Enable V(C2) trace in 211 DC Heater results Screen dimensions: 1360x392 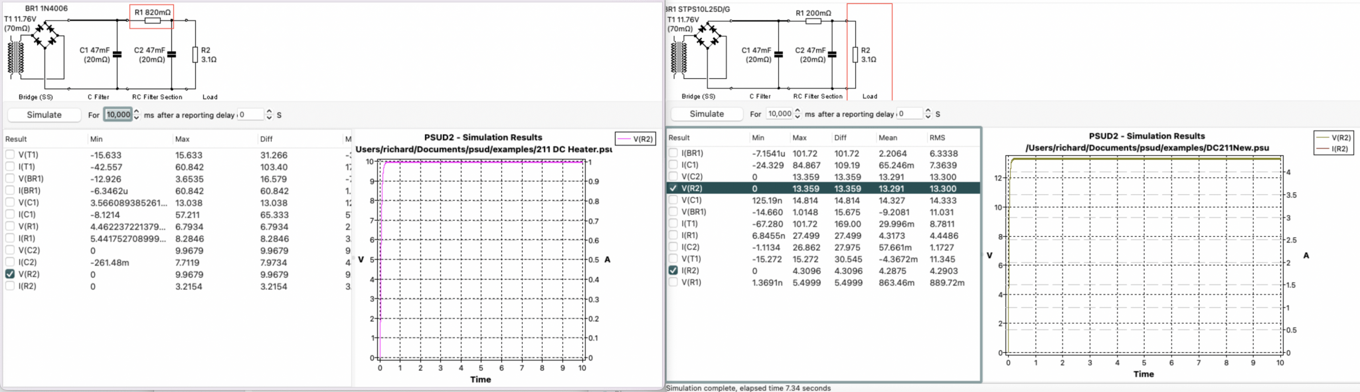pyautogui.click(x=10, y=250)
